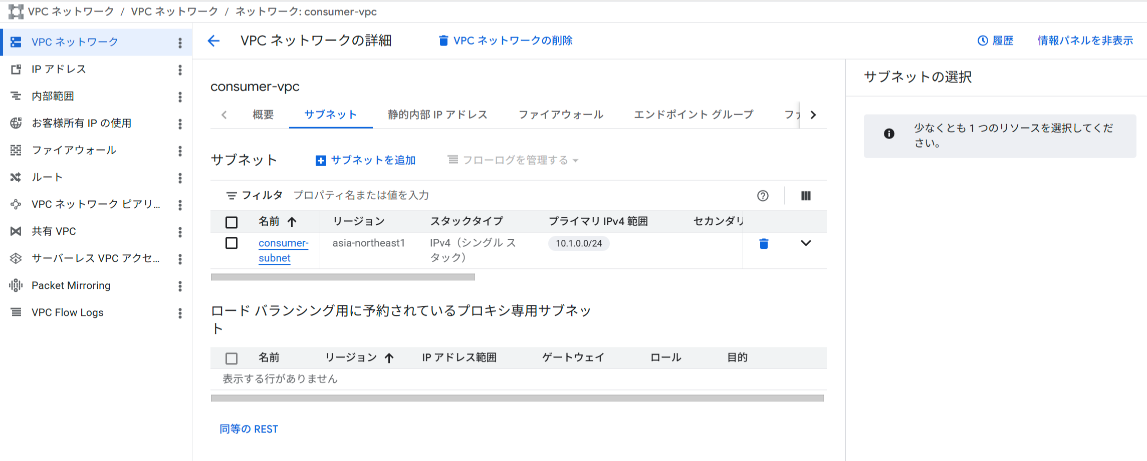Open more options for お客様所有 IP の使用
The height and width of the screenshot is (461, 1147).
pyautogui.click(x=180, y=124)
